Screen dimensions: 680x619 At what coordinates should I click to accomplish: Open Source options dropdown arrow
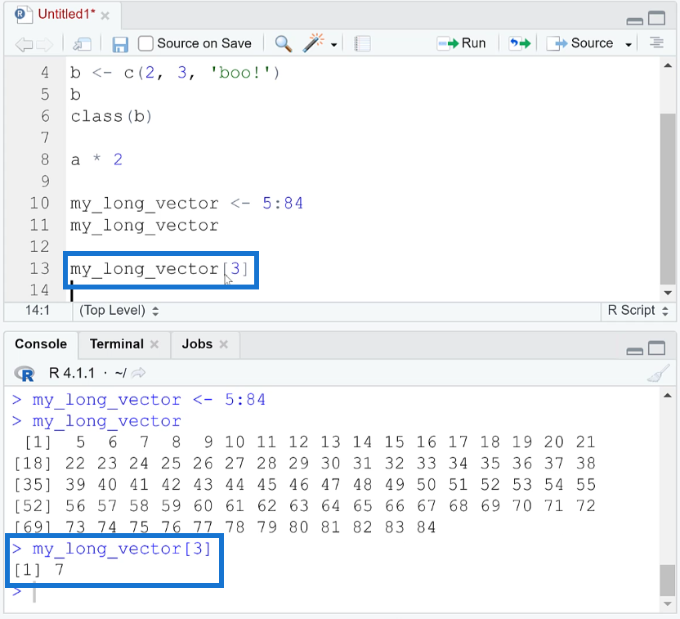point(629,45)
